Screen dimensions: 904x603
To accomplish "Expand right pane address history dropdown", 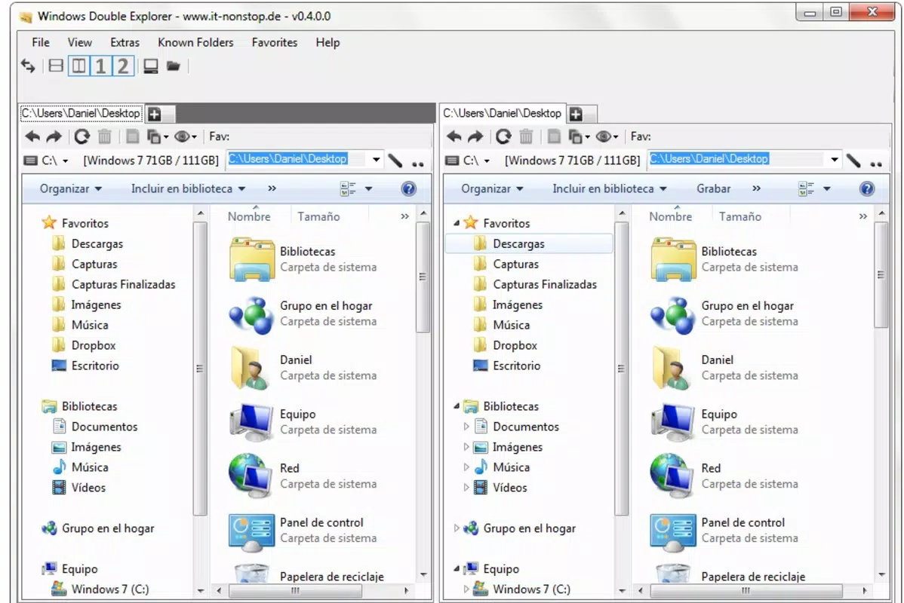I will (x=835, y=160).
